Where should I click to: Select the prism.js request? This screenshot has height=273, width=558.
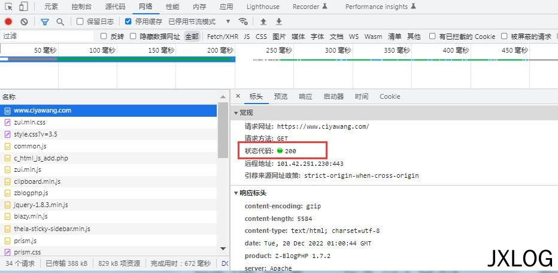click(108, 241)
